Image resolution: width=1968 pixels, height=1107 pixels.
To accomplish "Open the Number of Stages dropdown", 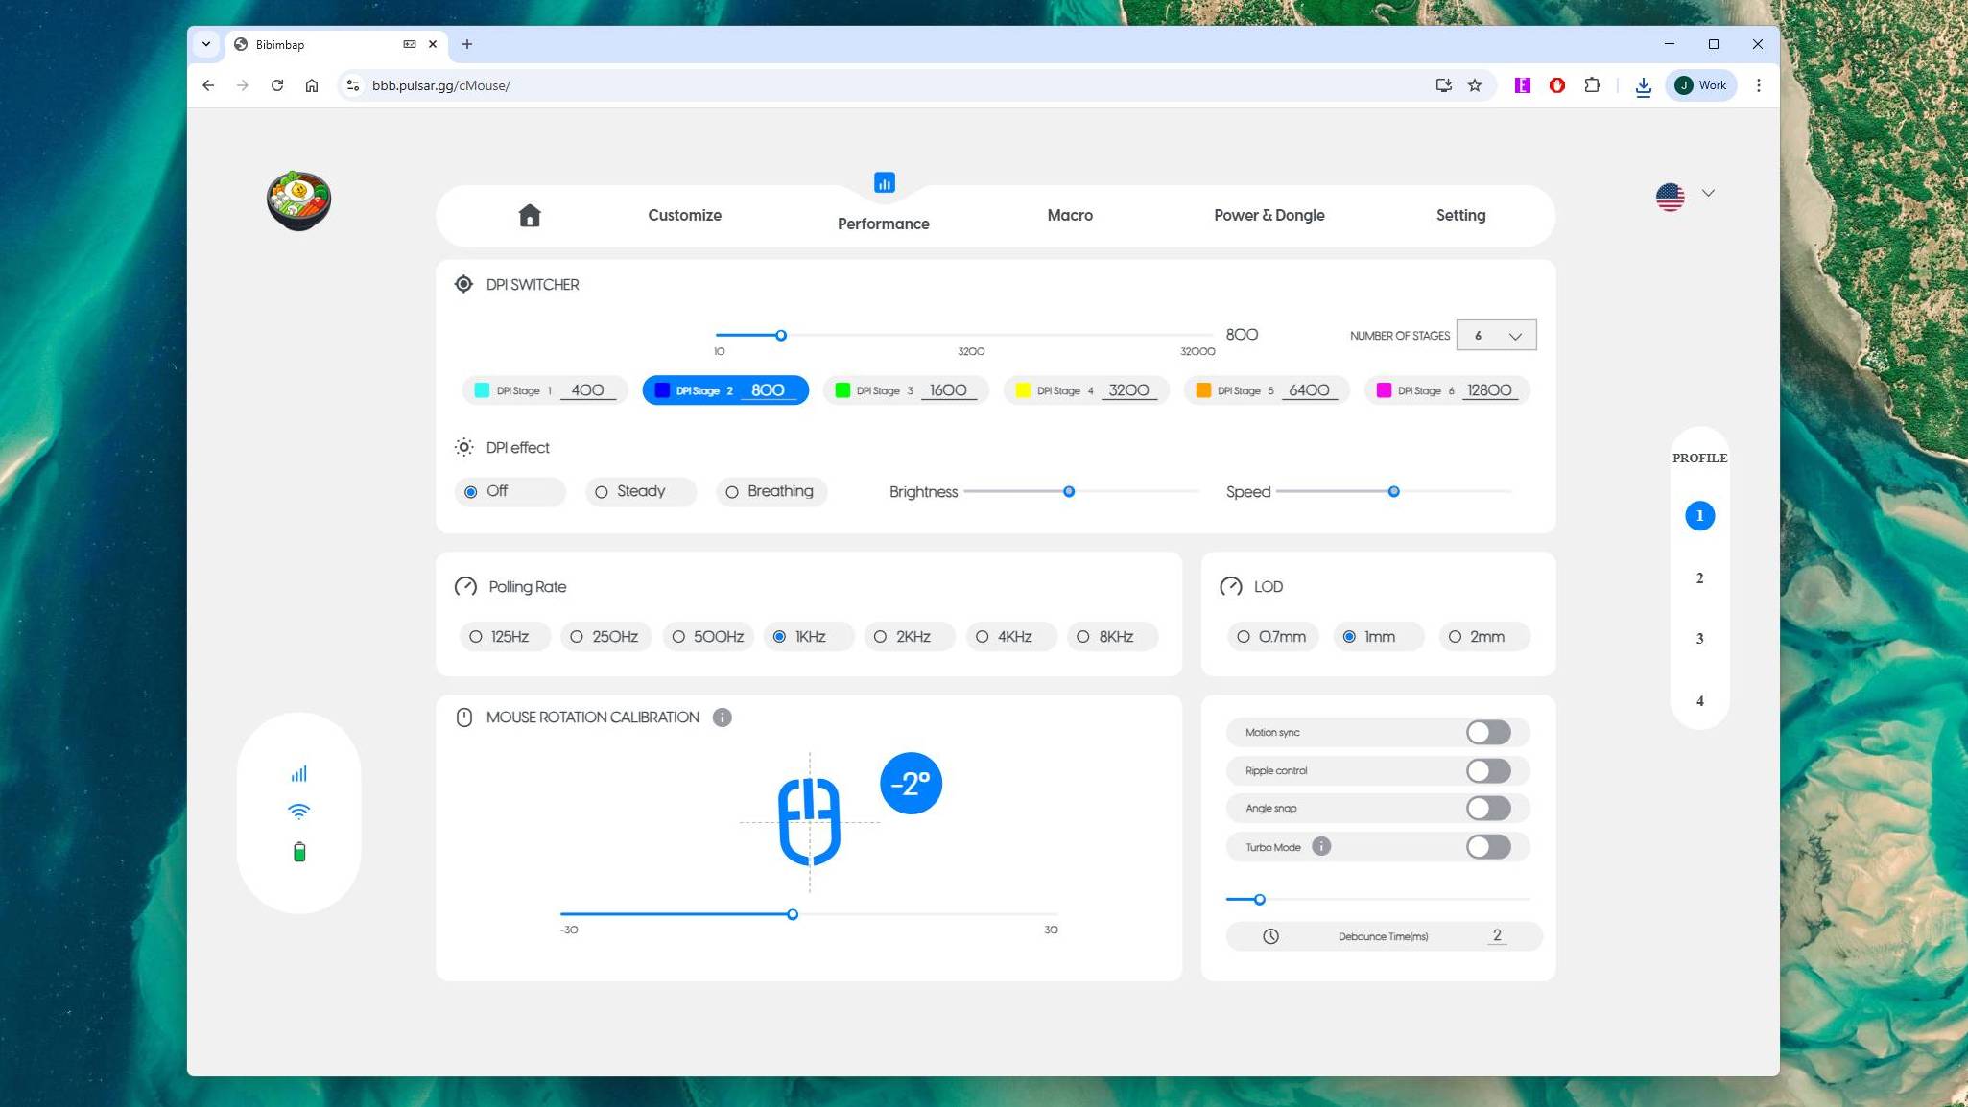I will 1495,335.
